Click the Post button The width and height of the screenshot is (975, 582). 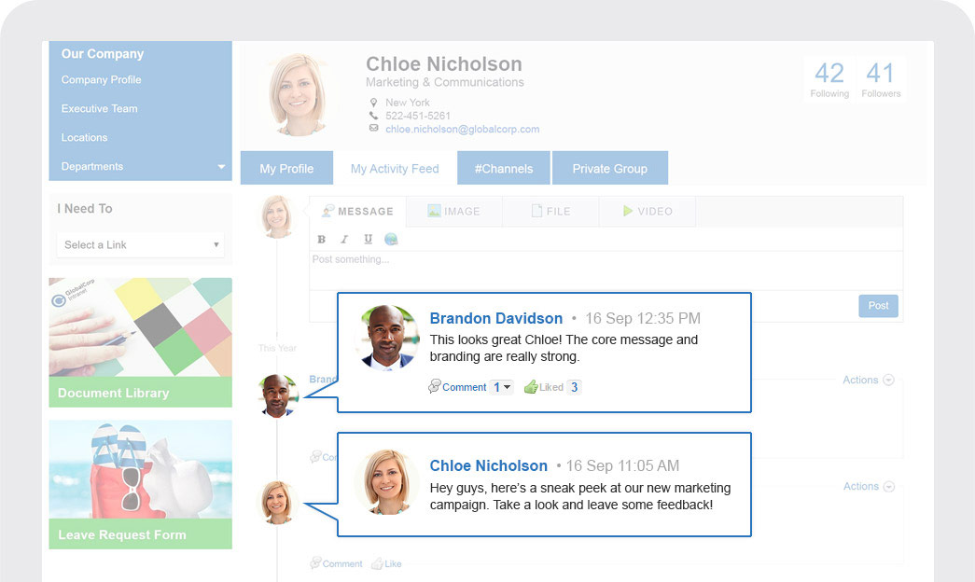878,306
